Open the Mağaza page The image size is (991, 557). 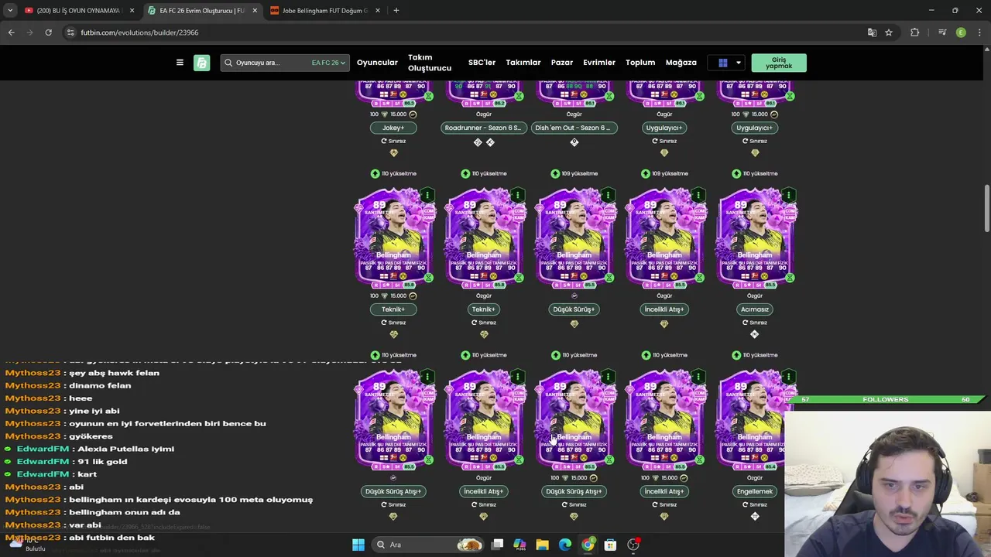(681, 63)
